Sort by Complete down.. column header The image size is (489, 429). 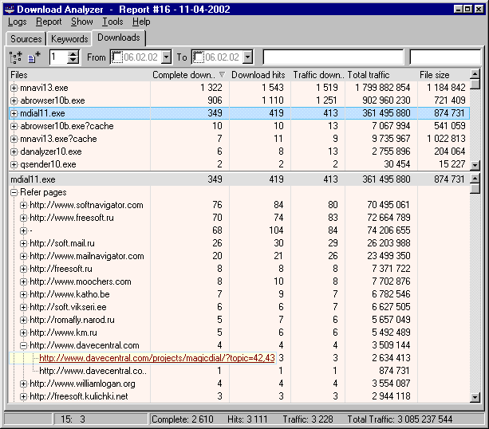190,75
